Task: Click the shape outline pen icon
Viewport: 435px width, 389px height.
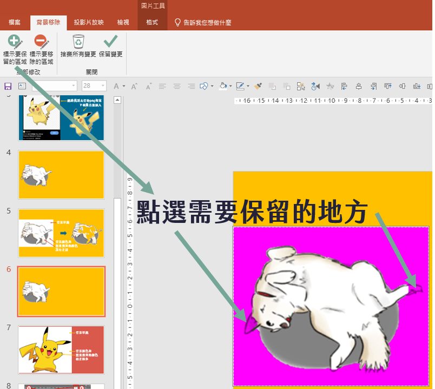Action: (x=240, y=86)
